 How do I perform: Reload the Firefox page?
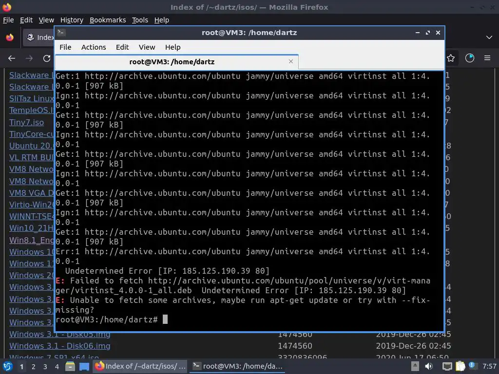pyautogui.click(x=47, y=58)
